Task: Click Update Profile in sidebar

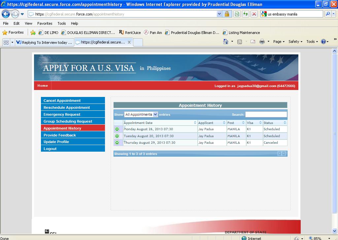Action: tap(73, 141)
